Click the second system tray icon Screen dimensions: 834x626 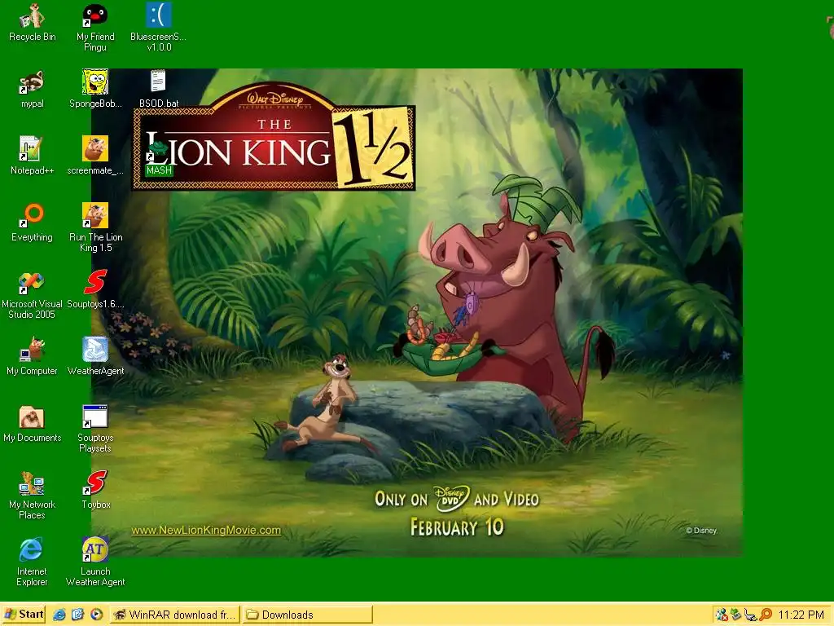[736, 615]
